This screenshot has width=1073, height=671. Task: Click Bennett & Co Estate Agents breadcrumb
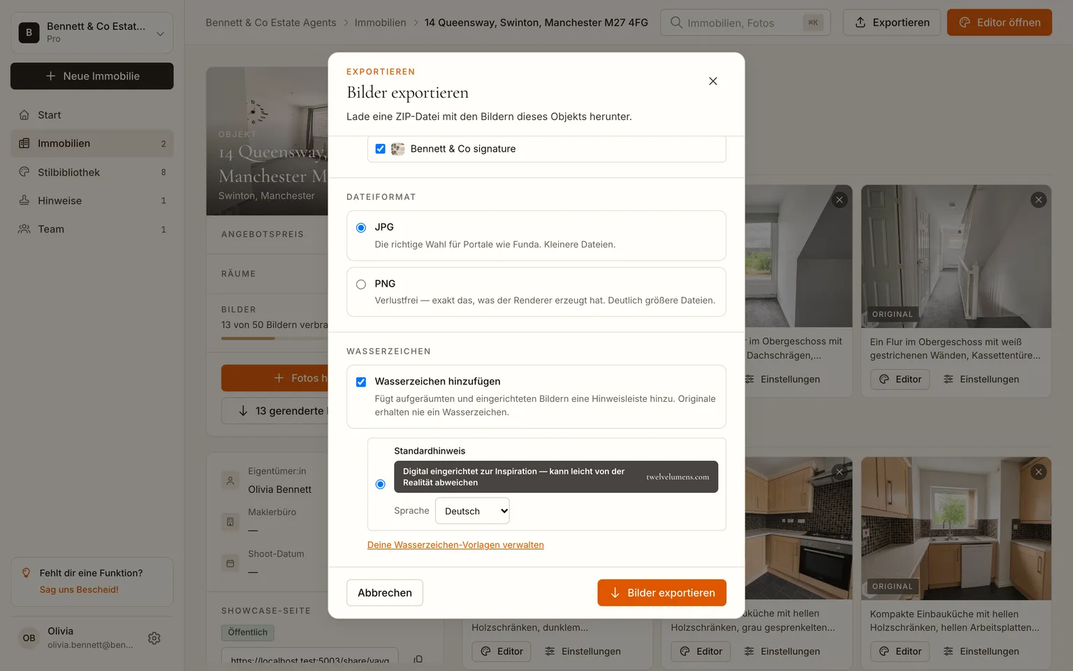(271, 22)
